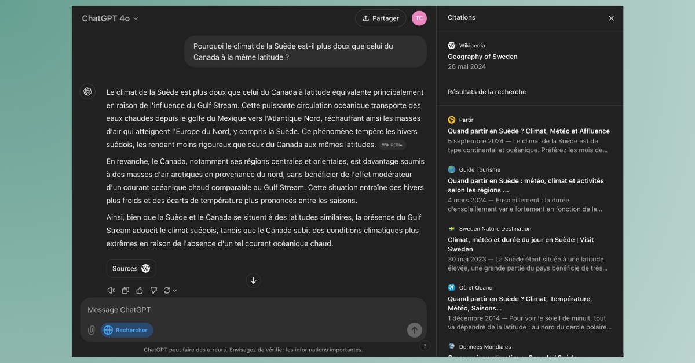Click the Partager share button
The image size is (695, 363).
(x=381, y=18)
